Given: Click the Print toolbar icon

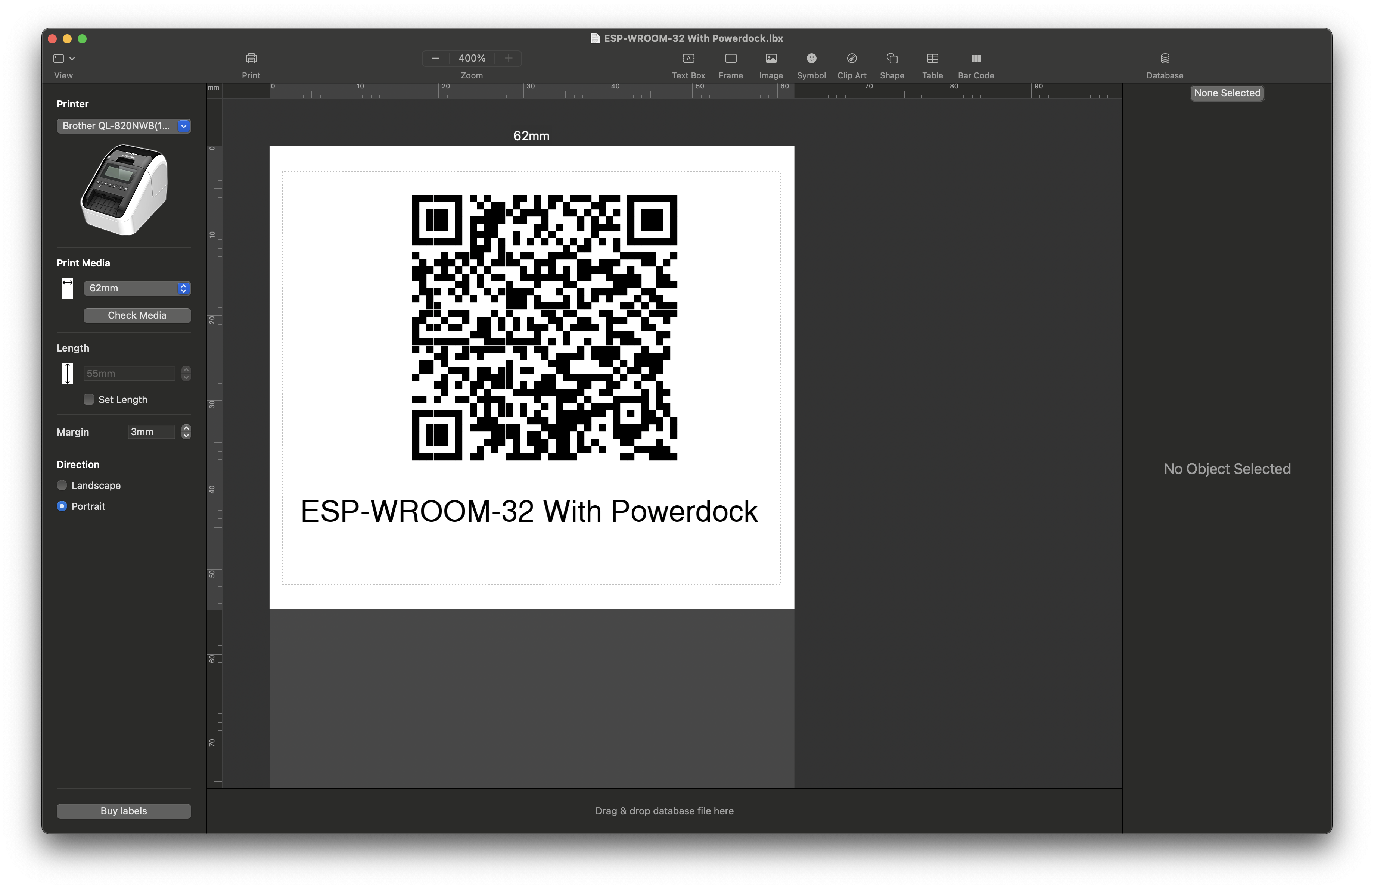Looking at the screenshot, I should pos(251,59).
